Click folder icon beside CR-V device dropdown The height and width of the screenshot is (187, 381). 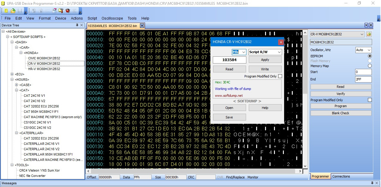[369, 34]
